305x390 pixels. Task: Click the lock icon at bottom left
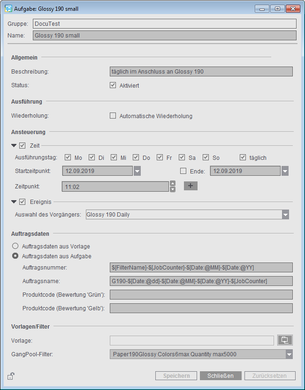[10, 375]
